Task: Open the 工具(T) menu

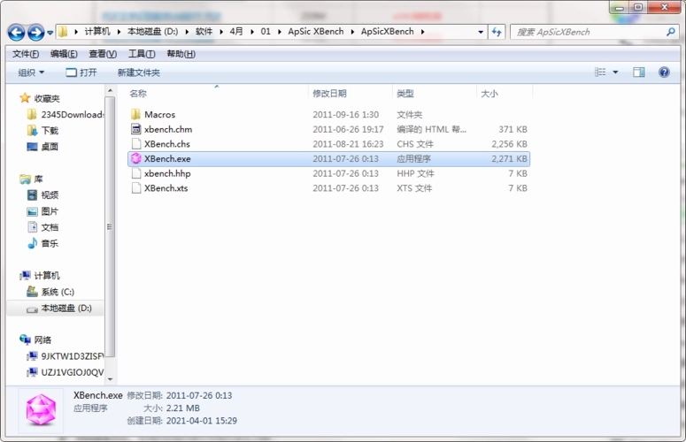Action: pyautogui.click(x=142, y=54)
